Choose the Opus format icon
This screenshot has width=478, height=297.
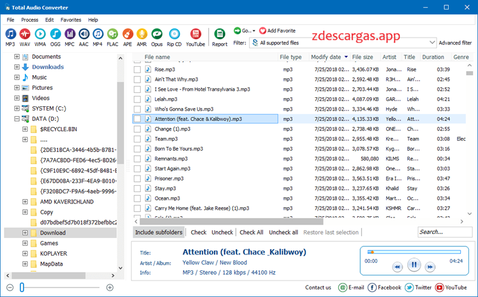coord(157,34)
